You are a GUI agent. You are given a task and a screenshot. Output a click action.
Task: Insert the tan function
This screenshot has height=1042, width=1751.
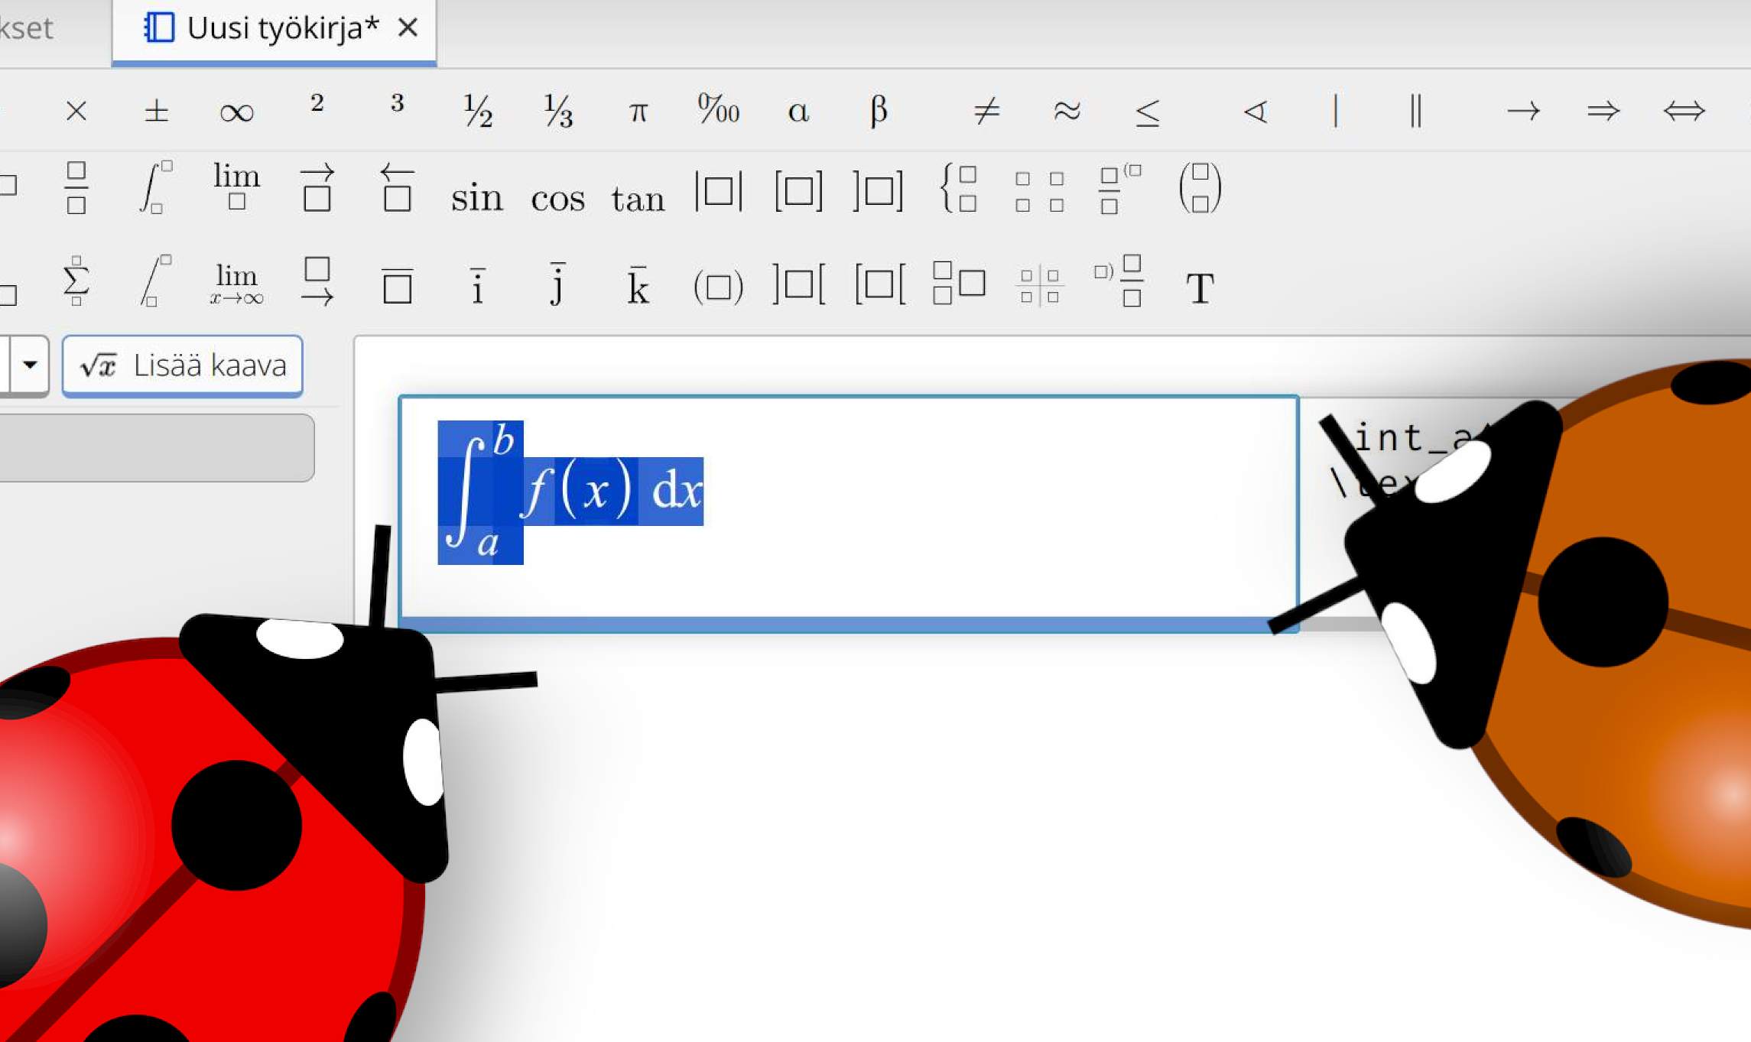click(x=638, y=198)
